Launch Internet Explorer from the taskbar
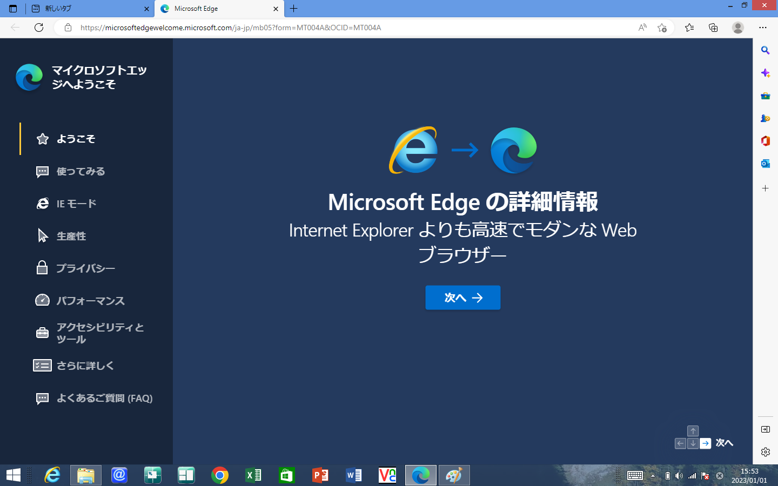 click(x=52, y=475)
